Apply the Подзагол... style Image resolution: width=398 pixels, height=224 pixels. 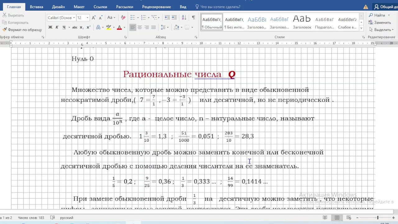[324, 22]
